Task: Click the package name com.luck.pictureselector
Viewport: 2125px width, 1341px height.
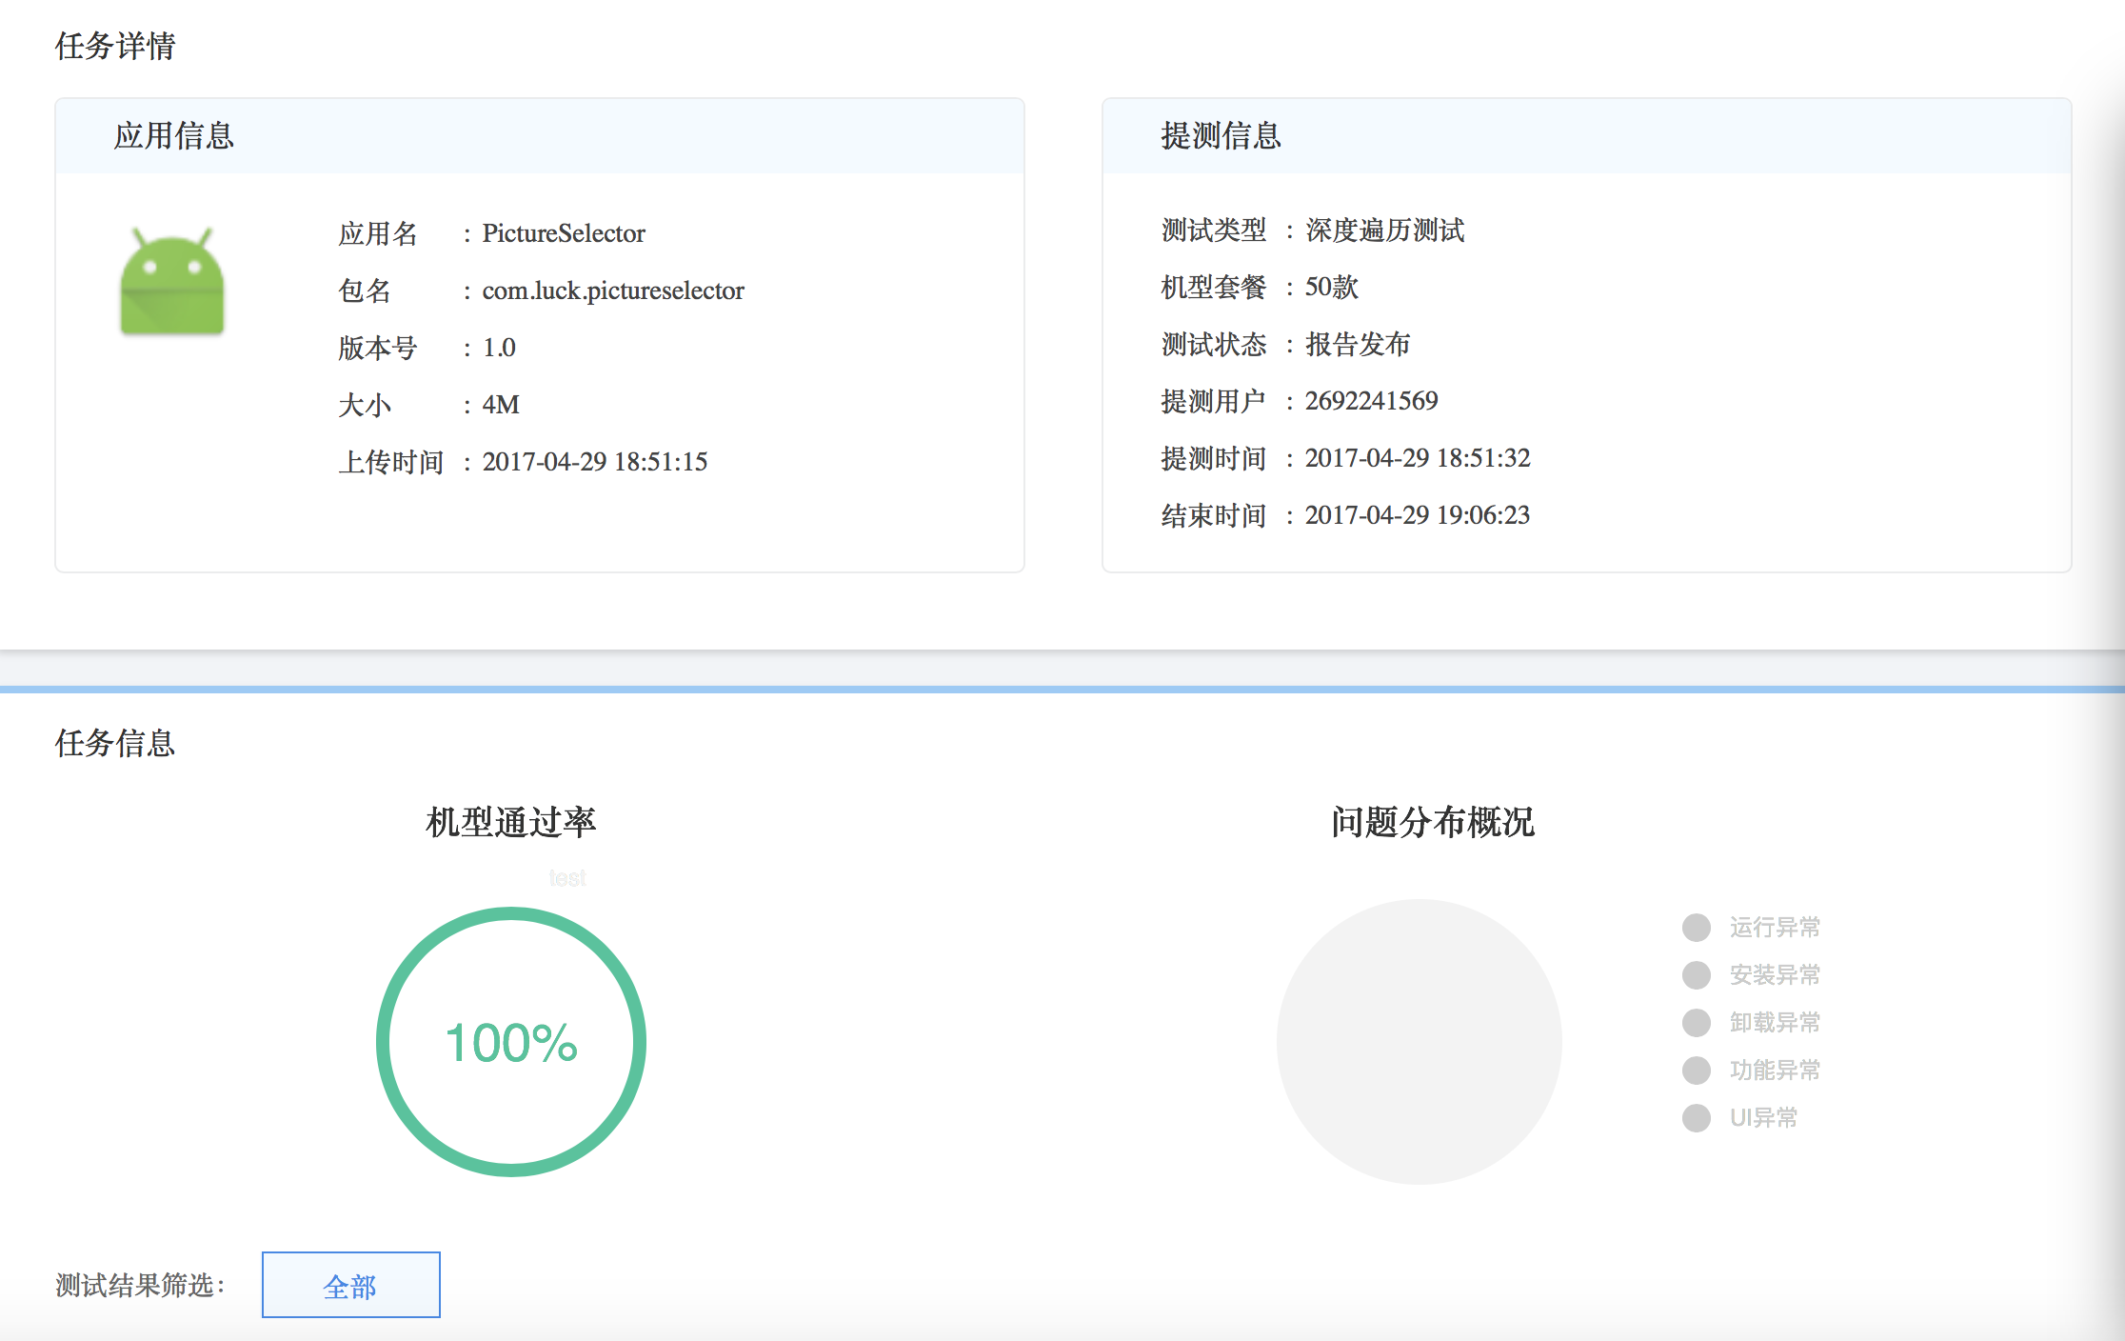Action: coord(613,290)
